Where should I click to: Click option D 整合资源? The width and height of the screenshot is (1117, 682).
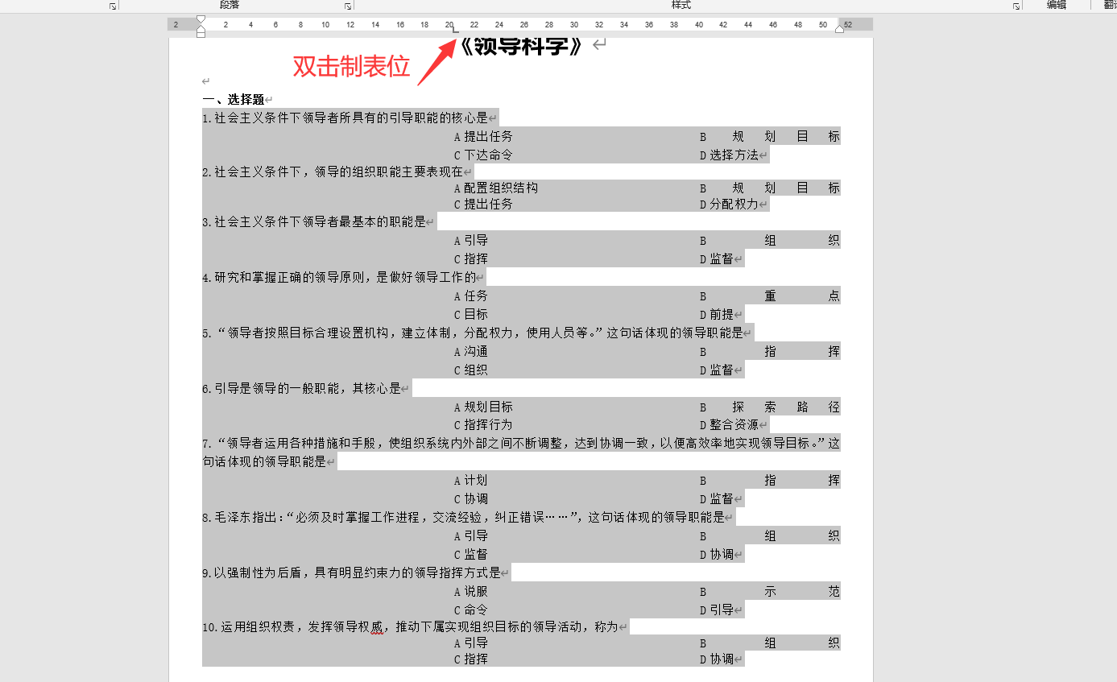(x=729, y=425)
